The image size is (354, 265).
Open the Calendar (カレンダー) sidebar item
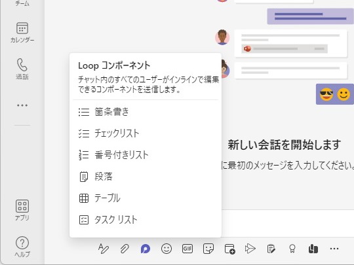(22, 33)
